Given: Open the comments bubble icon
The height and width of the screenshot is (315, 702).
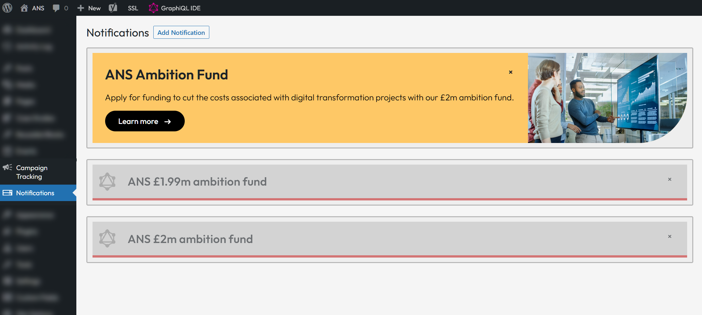Looking at the screenshot, I should tap(56, 8).
